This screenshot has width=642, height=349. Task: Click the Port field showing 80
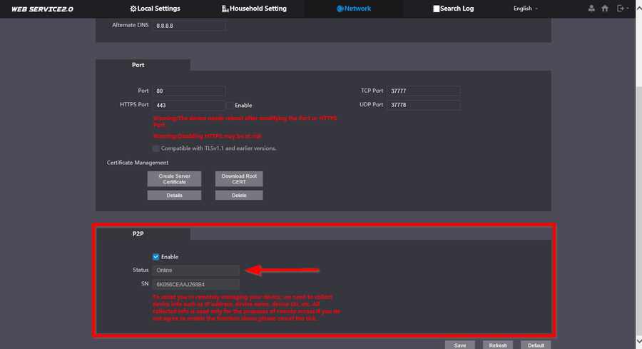pos(189,91)
